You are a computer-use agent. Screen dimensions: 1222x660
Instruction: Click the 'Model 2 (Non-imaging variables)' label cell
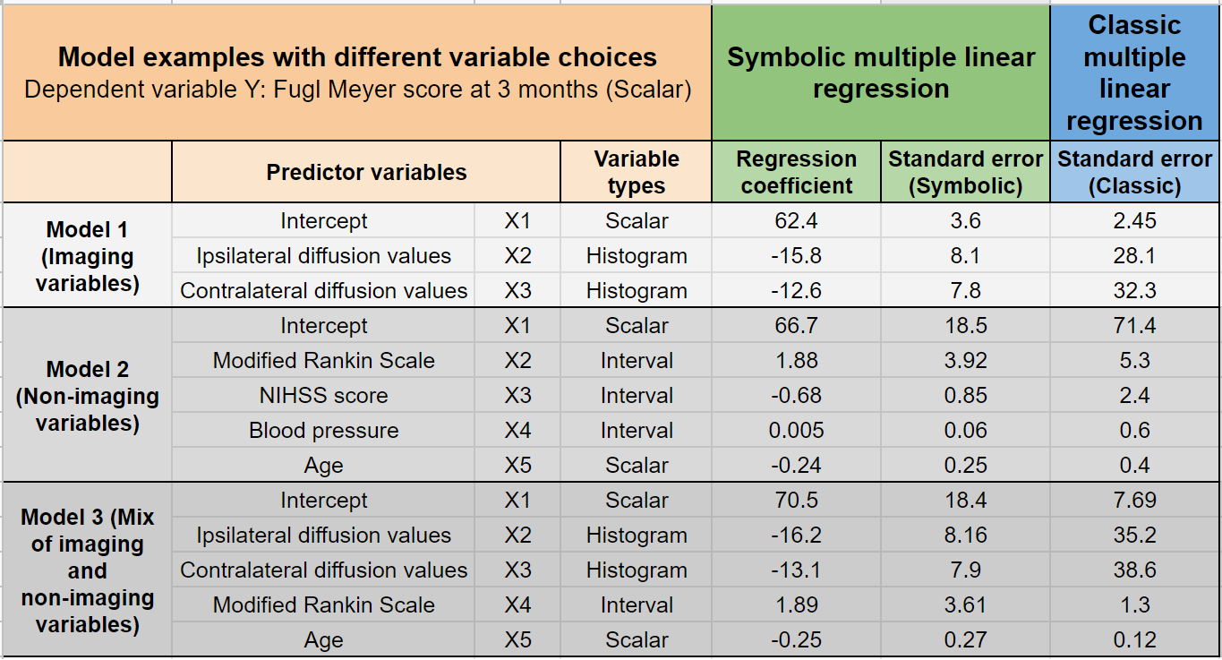(x=88, y=396)
